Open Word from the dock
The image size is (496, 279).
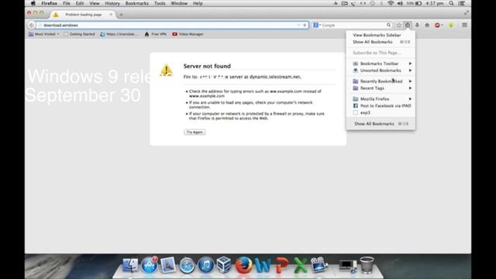tap(262, 265)
